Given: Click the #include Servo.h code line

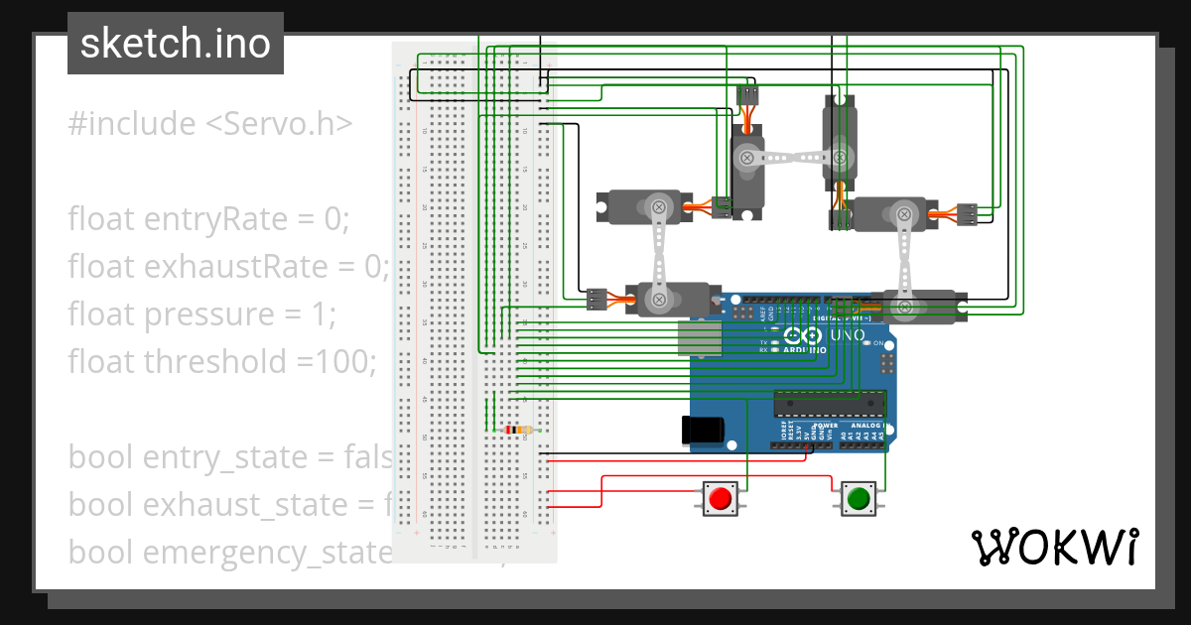Looking at the screenshot, I should coord(208,122).
